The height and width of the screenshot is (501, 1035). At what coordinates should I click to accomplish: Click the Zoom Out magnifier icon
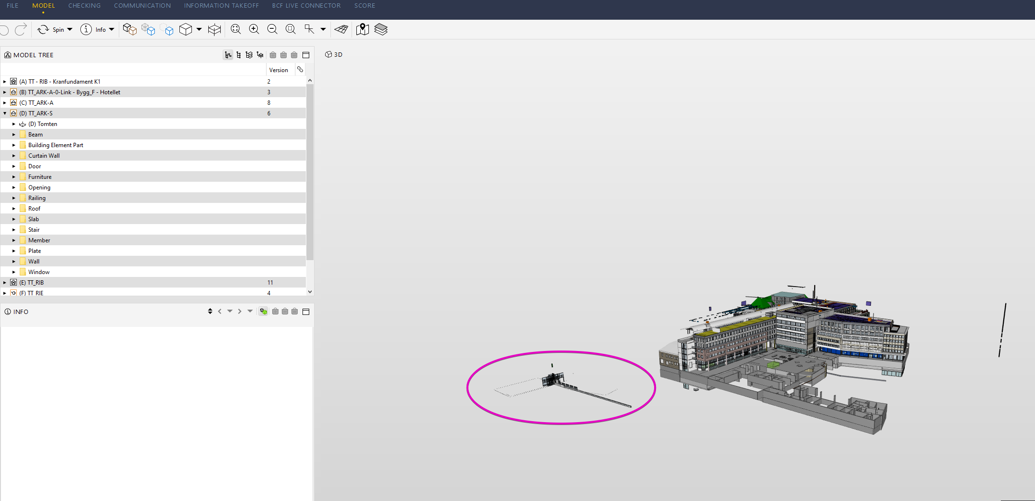pos(272,29)
